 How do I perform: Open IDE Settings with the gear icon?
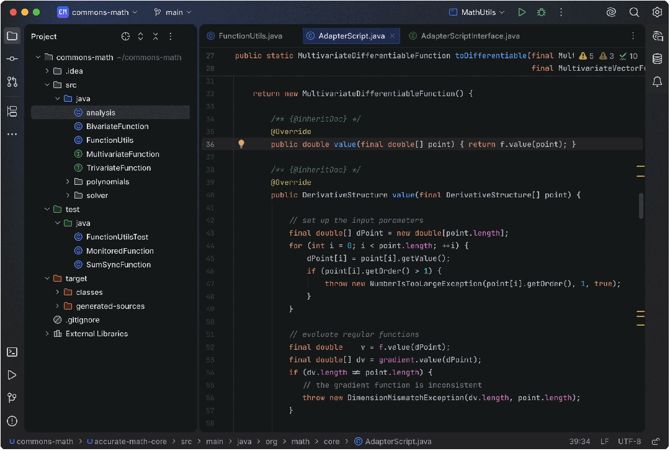click(x=656, y=11)
